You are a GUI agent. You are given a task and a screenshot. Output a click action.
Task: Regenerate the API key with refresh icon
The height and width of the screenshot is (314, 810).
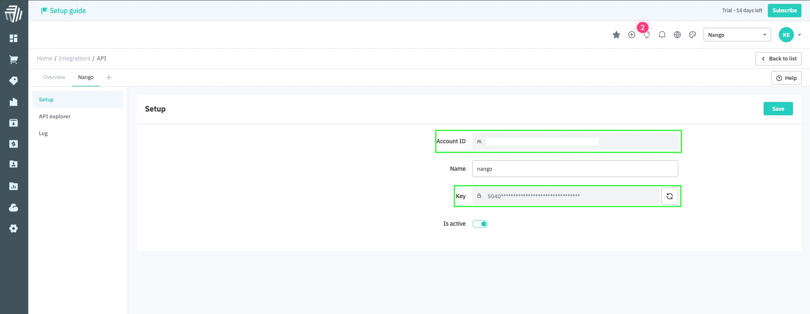670,196
